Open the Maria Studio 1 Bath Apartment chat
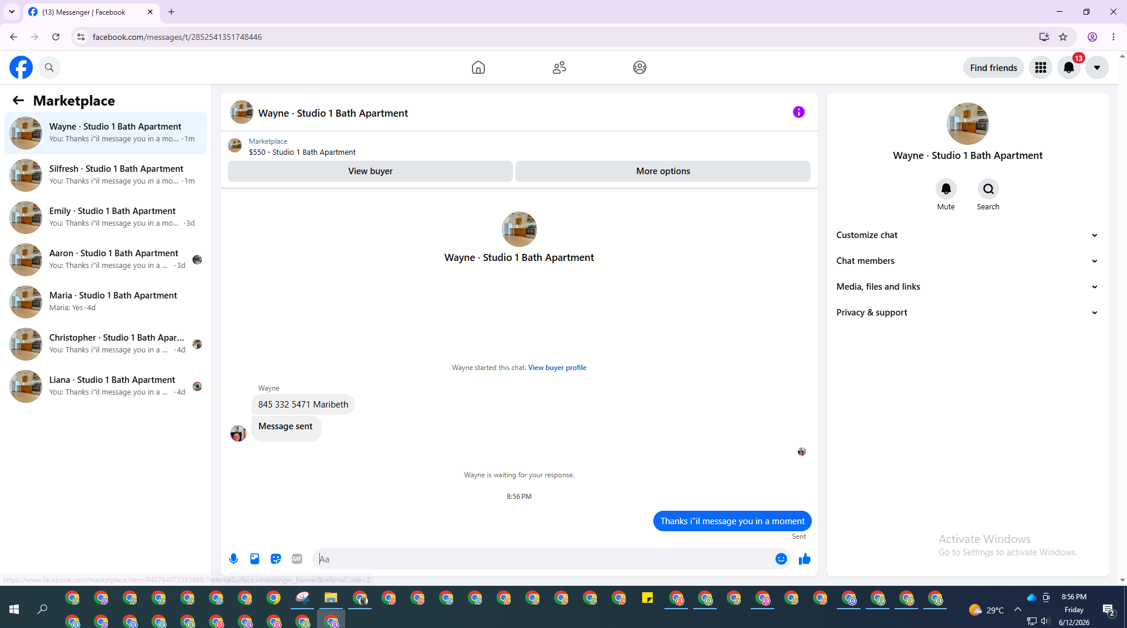1127x628 pixels. (x=106, y=302)
